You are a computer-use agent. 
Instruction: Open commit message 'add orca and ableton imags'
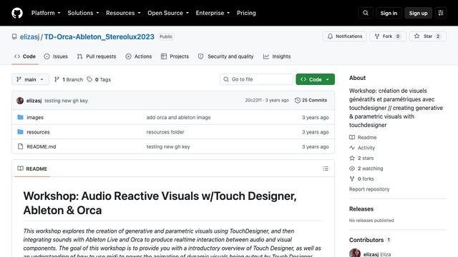coord(178,117)
